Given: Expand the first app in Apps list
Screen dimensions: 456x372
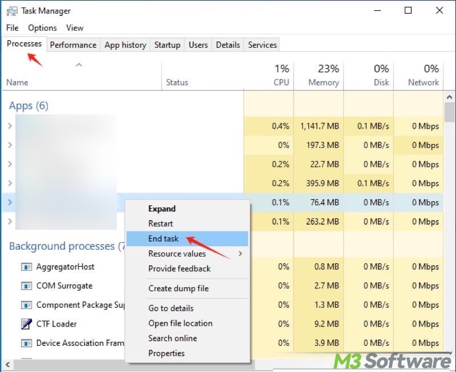Looking at the screenshot, I should (10, 126).
